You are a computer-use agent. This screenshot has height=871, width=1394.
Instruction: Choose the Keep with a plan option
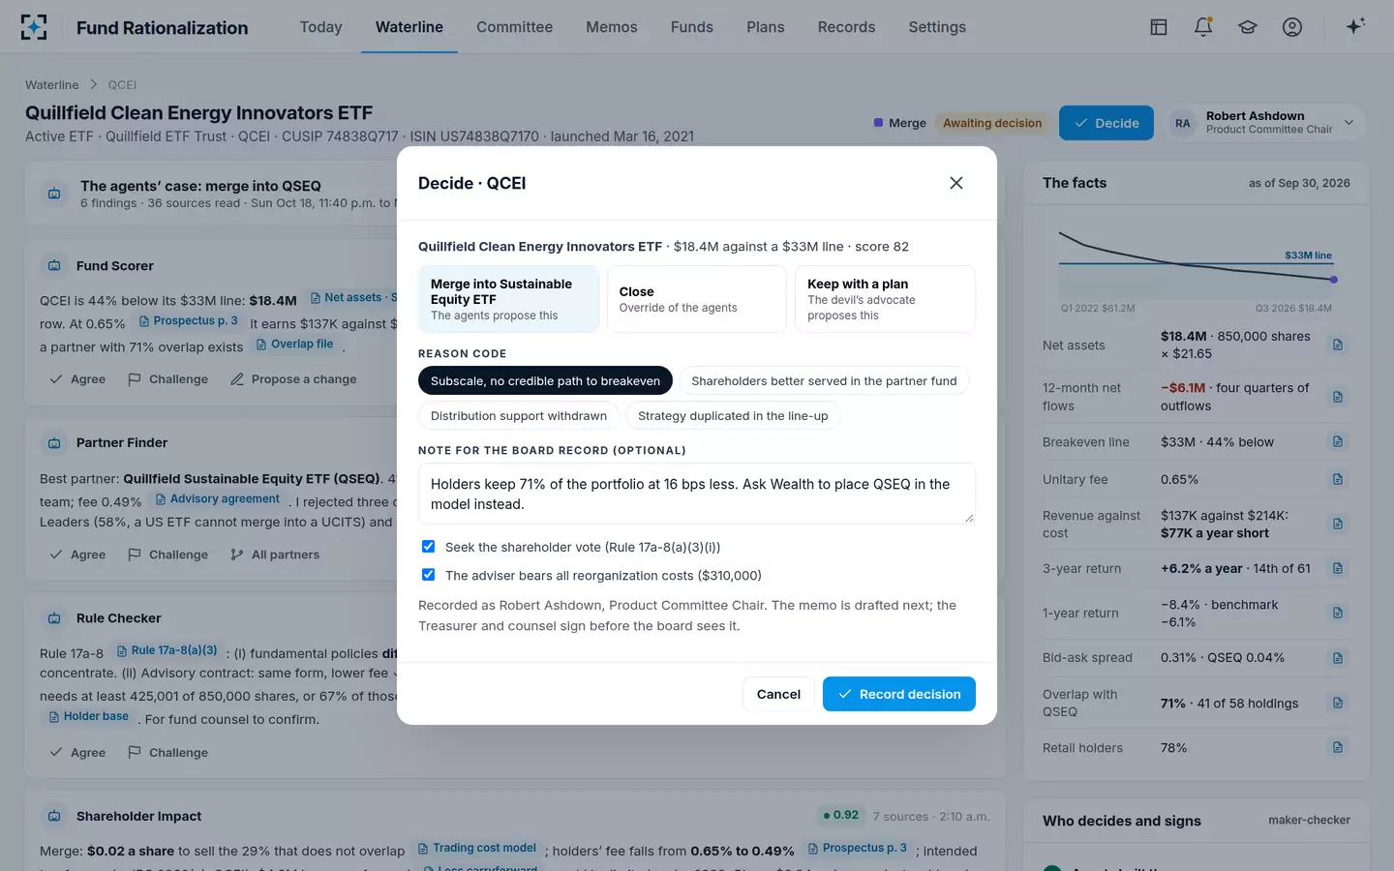[x=885, y=299]
